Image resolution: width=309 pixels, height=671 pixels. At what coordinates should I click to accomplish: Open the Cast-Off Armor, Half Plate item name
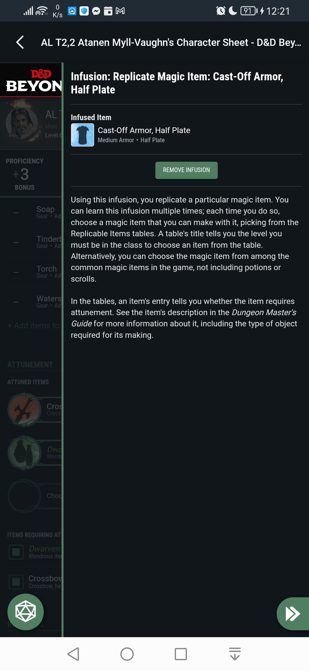[x=144, y=130]
